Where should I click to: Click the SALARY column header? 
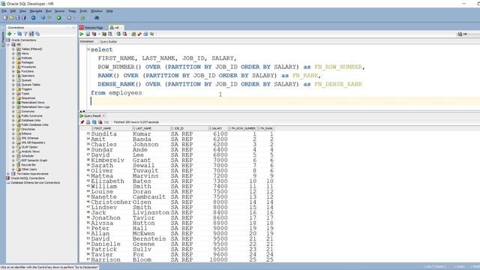[x=218, y=128]
